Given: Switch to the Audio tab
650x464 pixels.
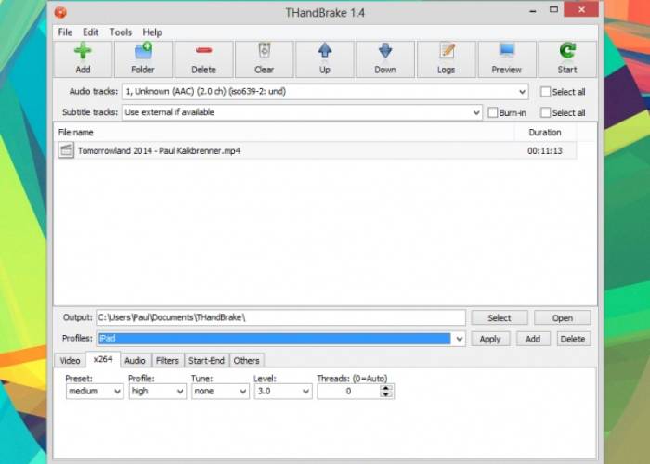Looking at the screenshot, I should click(136, 360).
